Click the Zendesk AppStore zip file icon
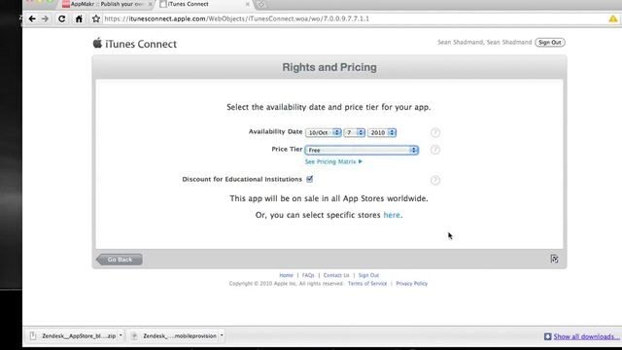 coord(33,335)
